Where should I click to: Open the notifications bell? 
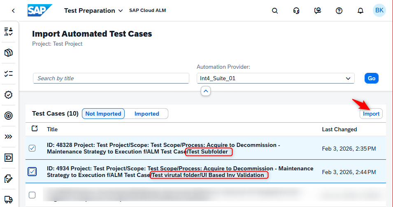coord(360,11)
